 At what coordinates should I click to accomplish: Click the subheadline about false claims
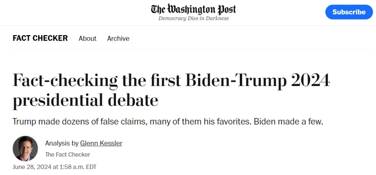[168, 121]
